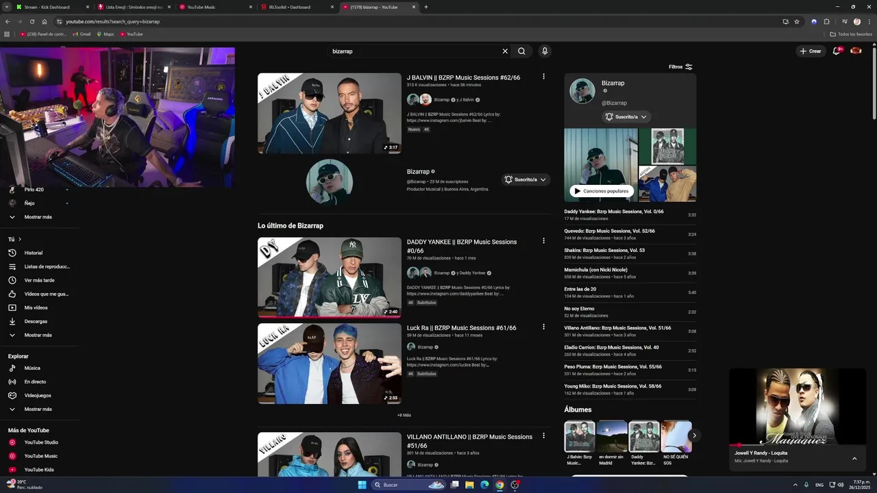Expand the Tú section chevron
877x493 pixels.
tap(20, 239)
